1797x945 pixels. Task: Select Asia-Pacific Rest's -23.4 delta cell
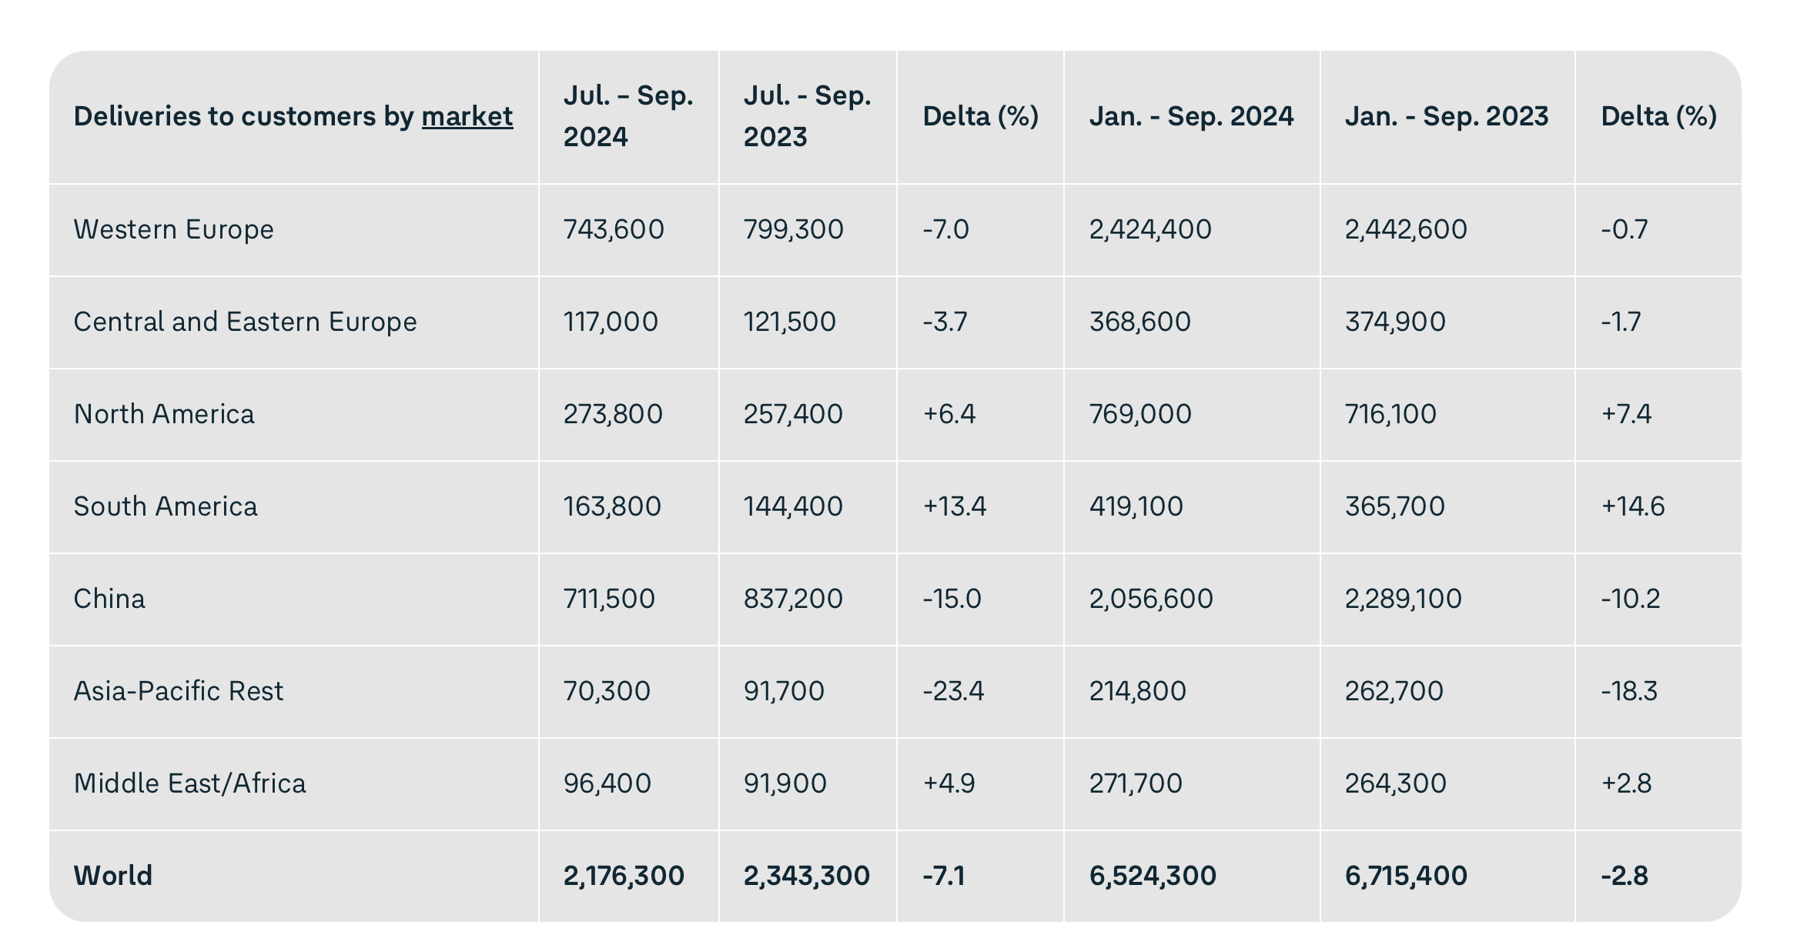(x=953, y=691)
